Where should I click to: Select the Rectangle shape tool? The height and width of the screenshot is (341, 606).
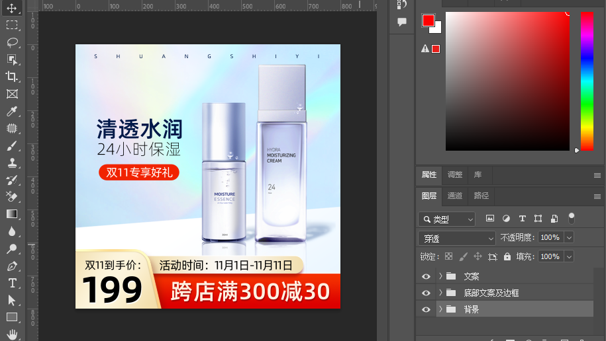click(12, 317)
